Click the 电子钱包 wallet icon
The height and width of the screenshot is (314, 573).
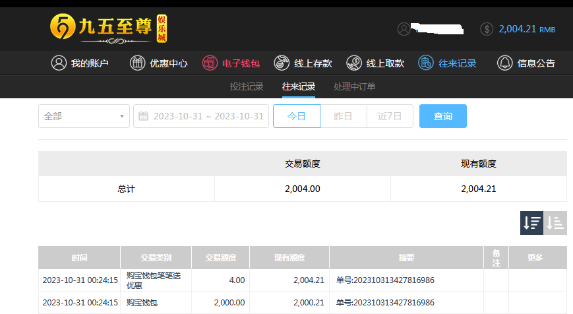tap(210, 63)
